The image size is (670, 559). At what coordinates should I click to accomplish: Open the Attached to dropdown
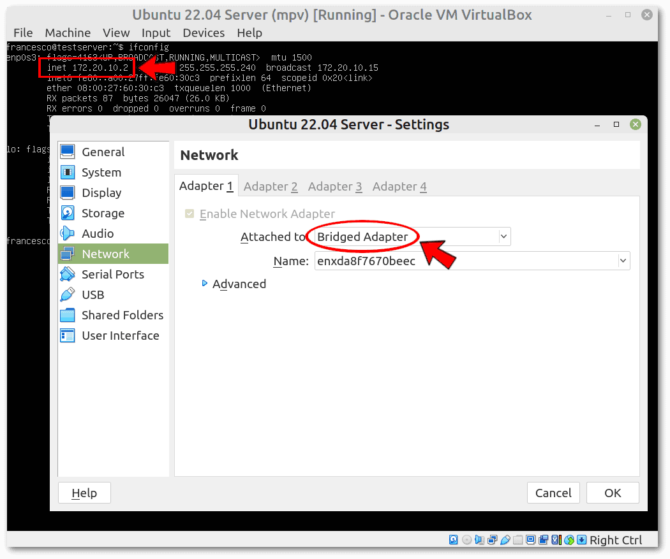pos(412,236)
